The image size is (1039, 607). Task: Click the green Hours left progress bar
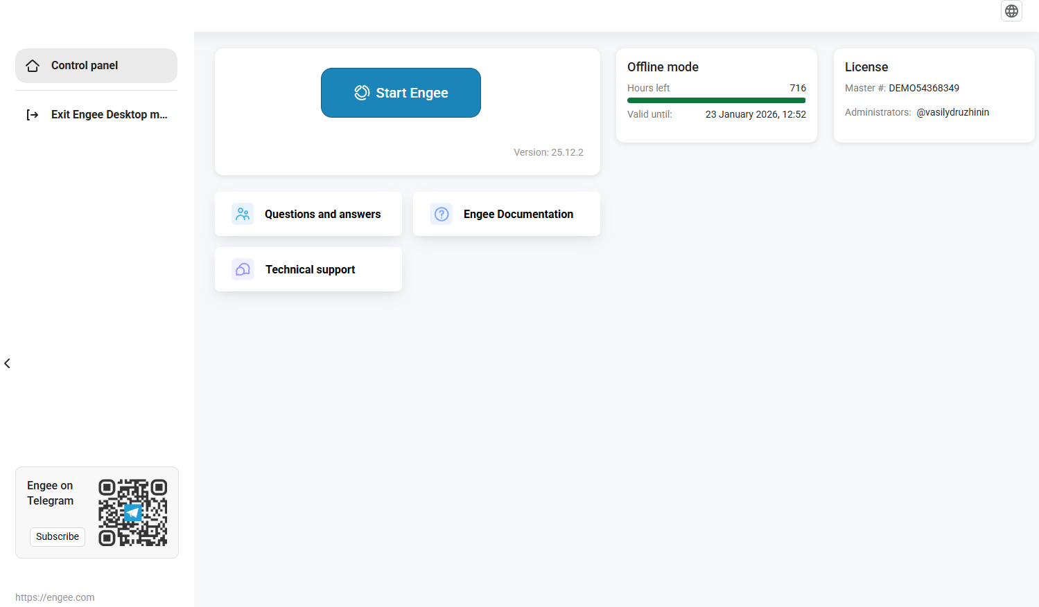[716, 100]
